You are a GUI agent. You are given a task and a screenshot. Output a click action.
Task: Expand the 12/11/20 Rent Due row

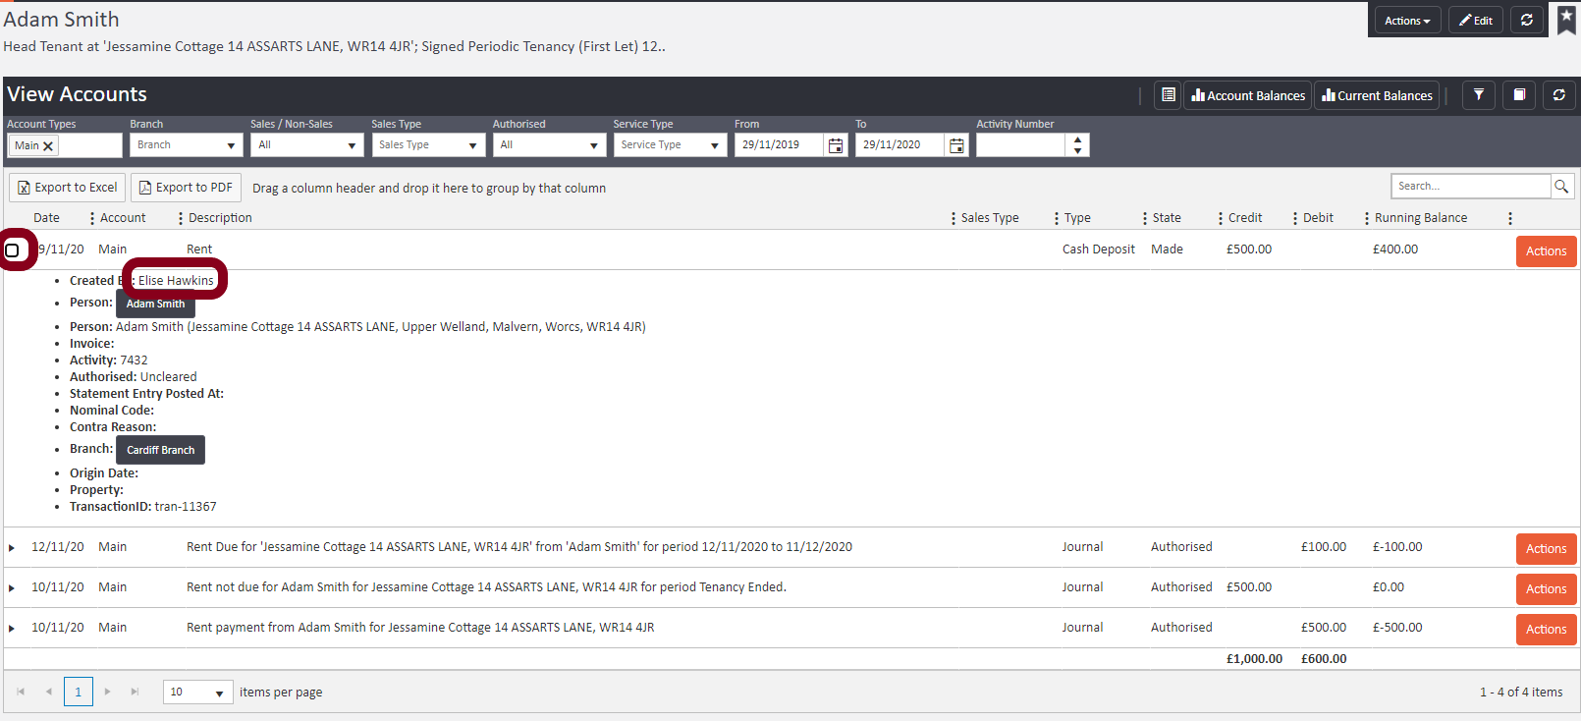pyautogui.click(x=12, y=548)
